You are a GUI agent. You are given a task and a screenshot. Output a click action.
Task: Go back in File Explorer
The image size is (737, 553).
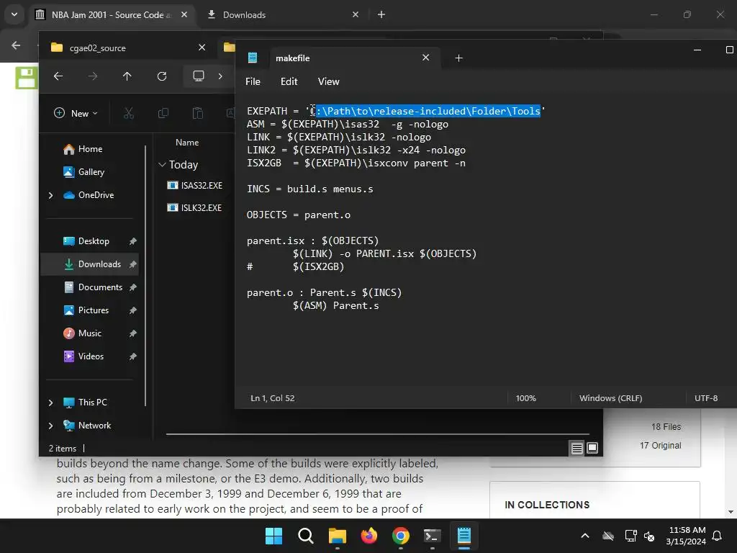coord(58,76)
